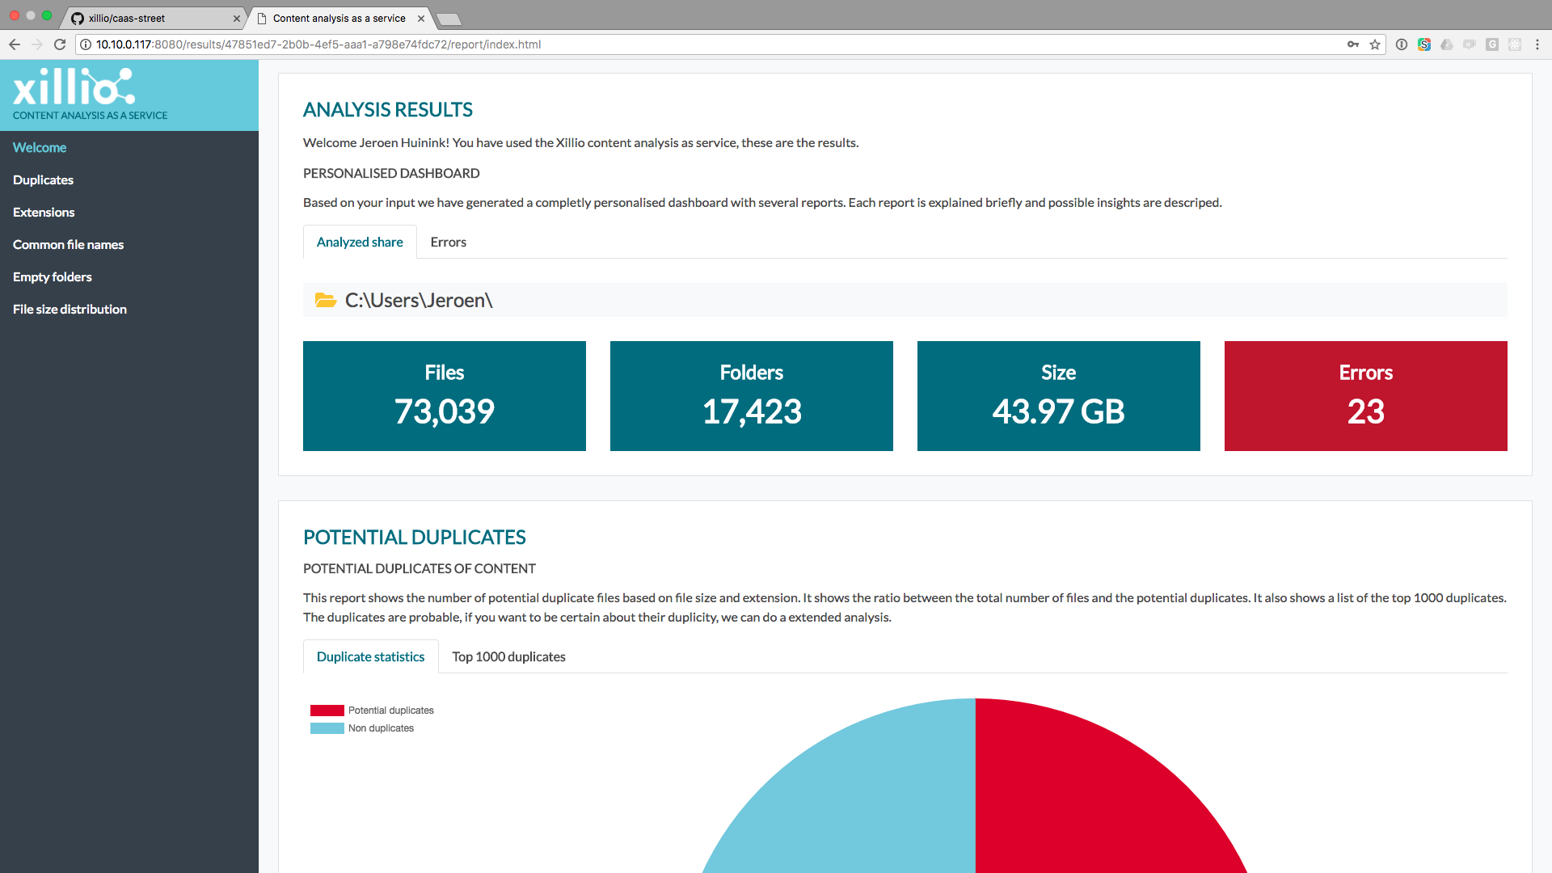Image resolution: width=1552 pixels, height=873 pixels.
Task: Bookmark this page with the star icon
Action: tap(1375, 44)
